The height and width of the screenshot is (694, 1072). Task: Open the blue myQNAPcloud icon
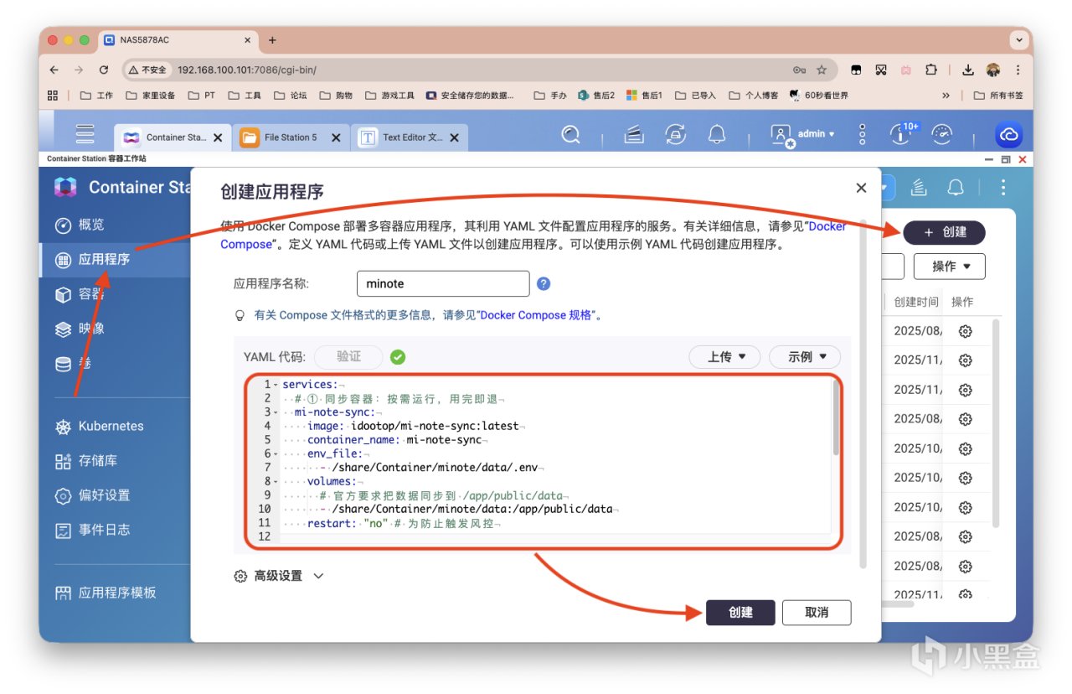click(x=1008, y=135)
